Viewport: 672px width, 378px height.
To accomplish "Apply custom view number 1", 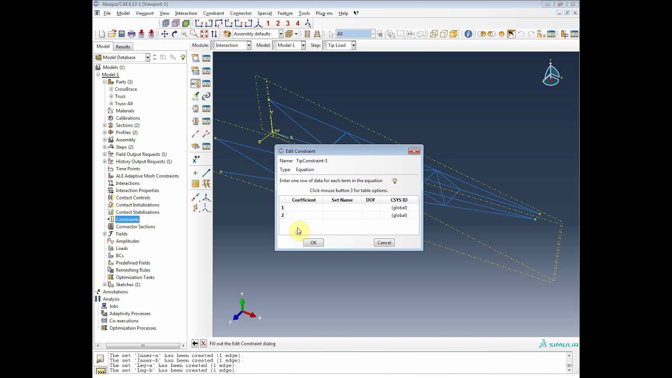I will pyautogui.click(x=268, y=23).
